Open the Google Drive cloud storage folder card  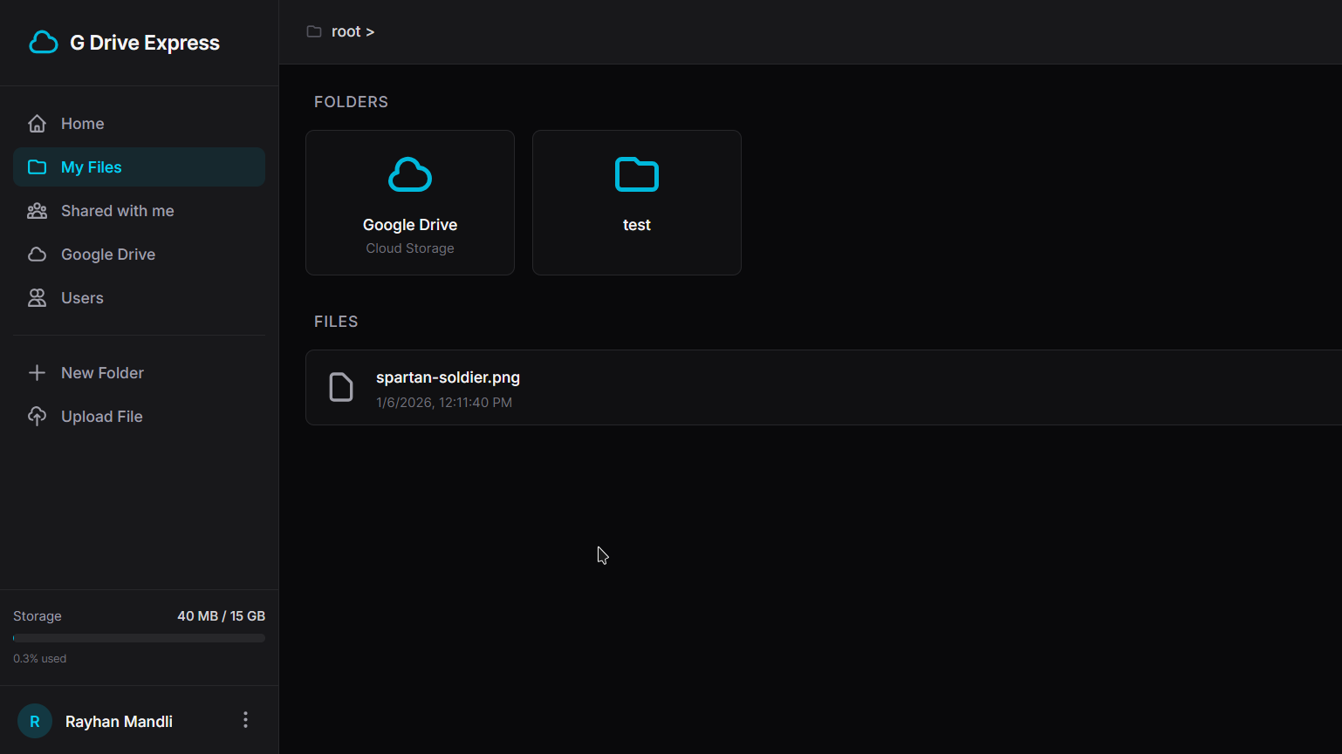409,202
